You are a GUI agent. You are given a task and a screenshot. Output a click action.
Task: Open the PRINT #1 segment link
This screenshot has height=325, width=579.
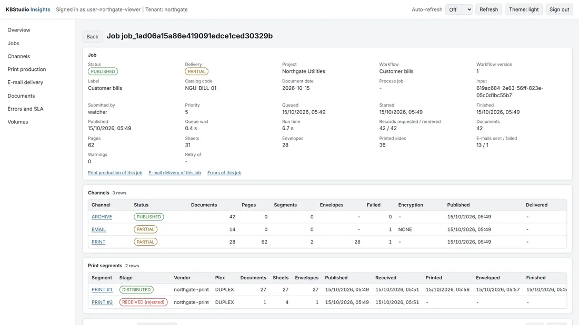pos(102,290)
